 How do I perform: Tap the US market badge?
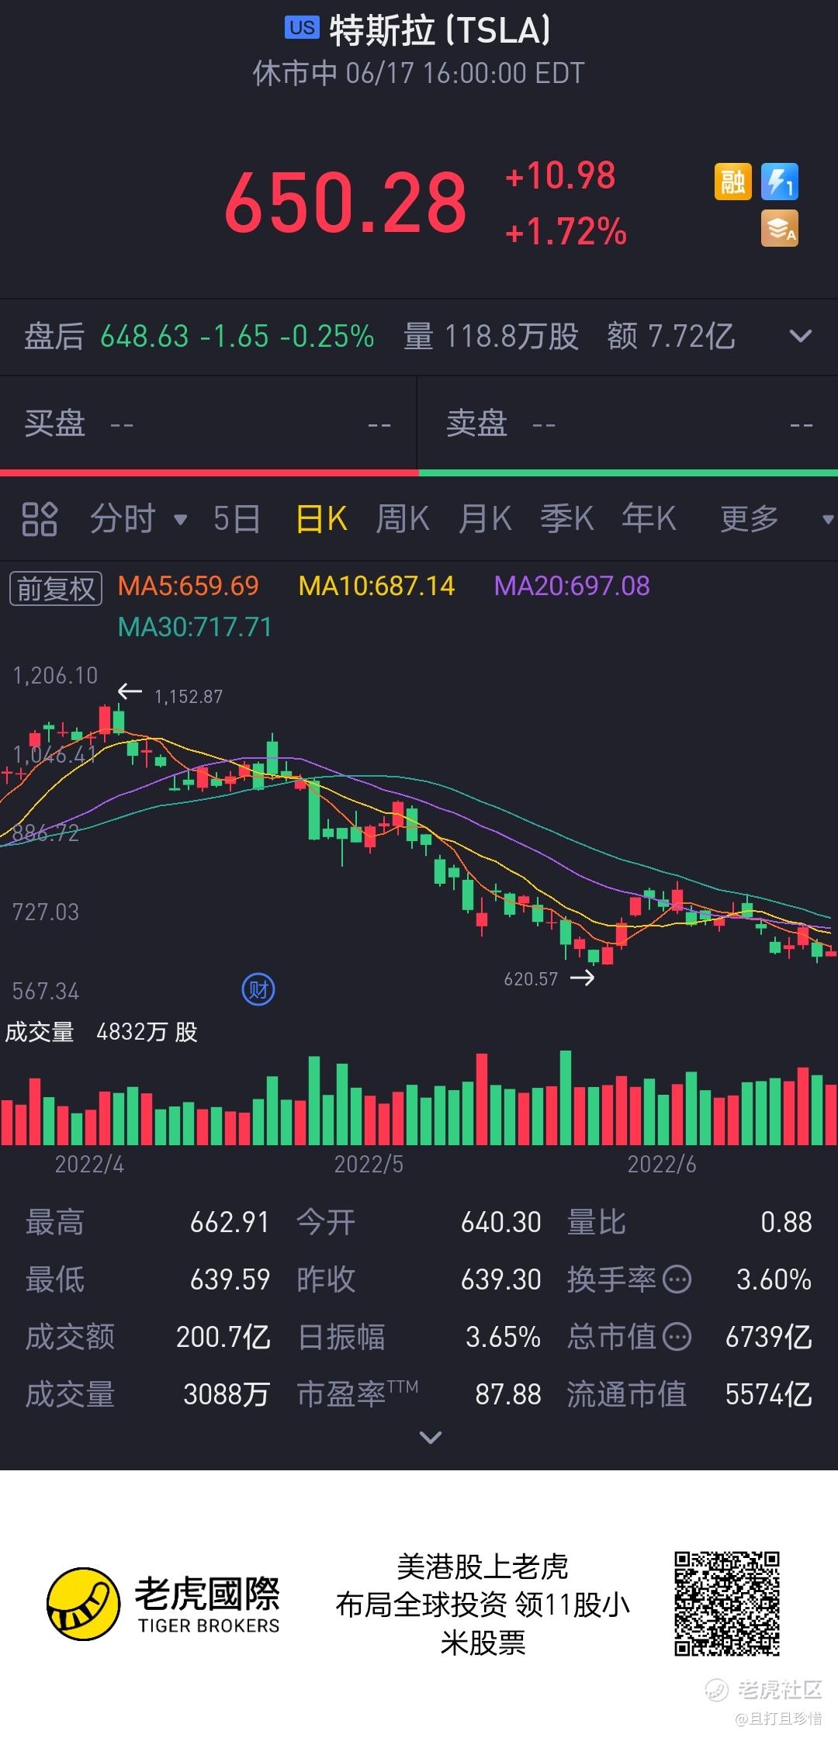302,28
